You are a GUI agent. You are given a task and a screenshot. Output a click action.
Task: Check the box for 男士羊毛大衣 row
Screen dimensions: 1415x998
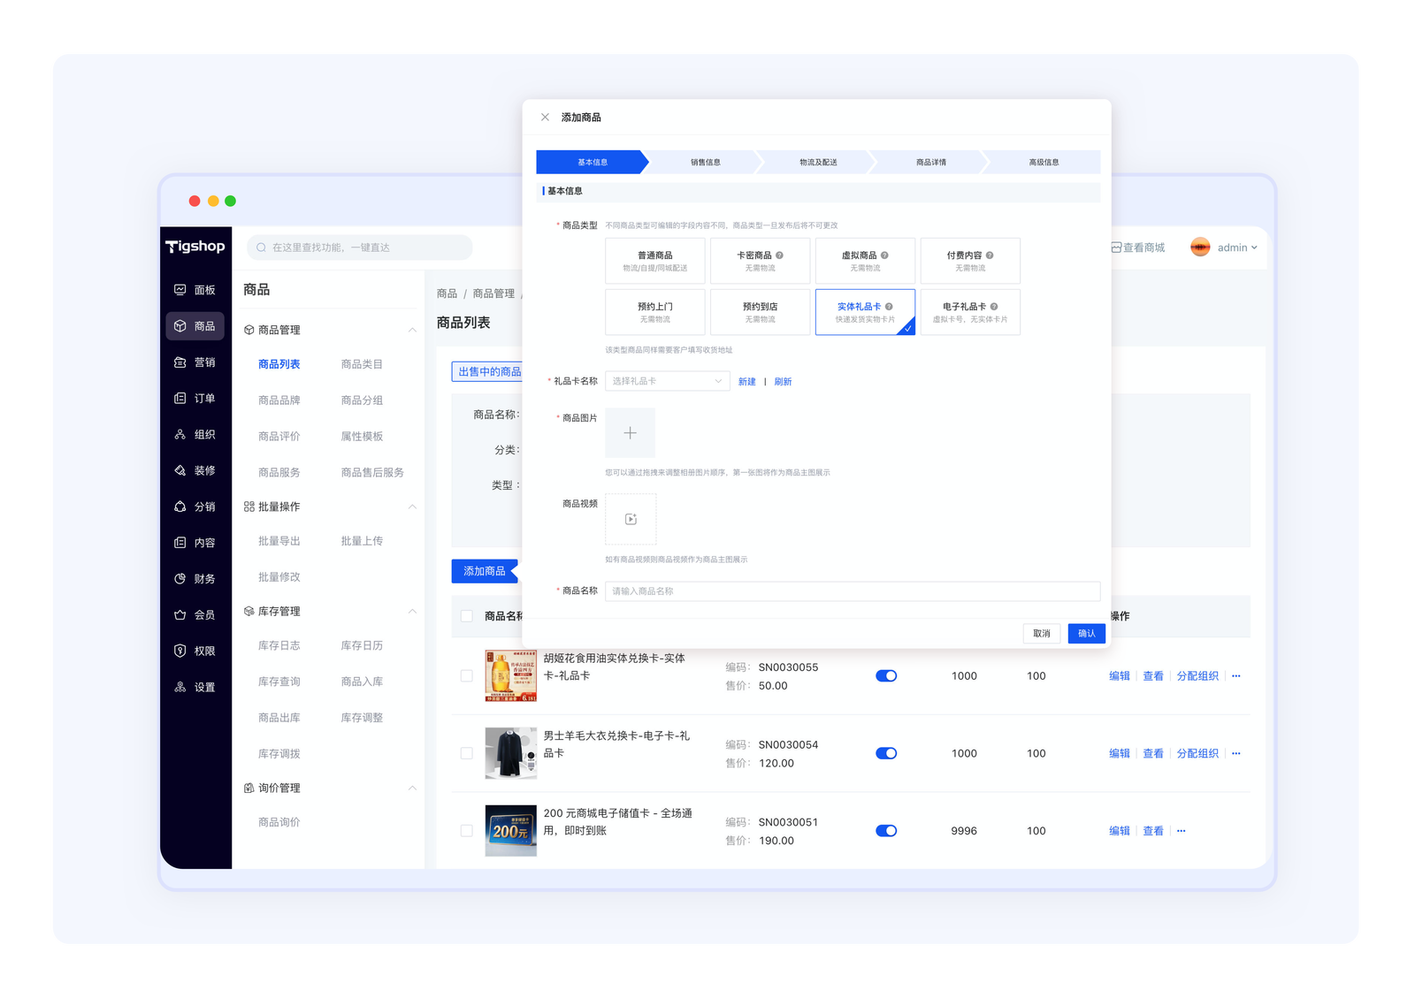point(467,753)
